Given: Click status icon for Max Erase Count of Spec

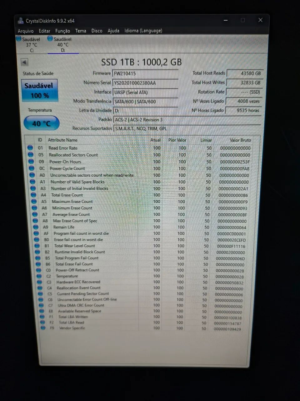Looking at the screenshot, I should tap(36, 221).
